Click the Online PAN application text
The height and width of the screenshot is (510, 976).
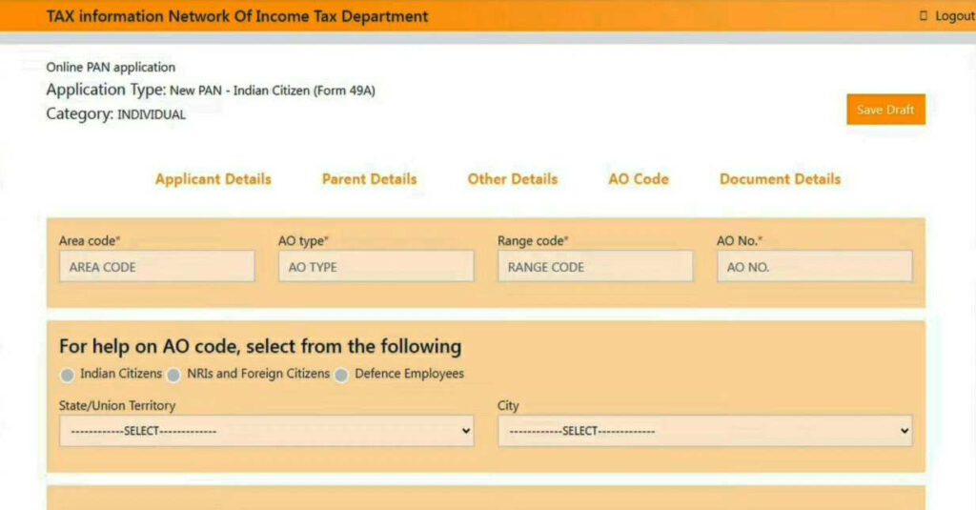[x=111, y=68]
